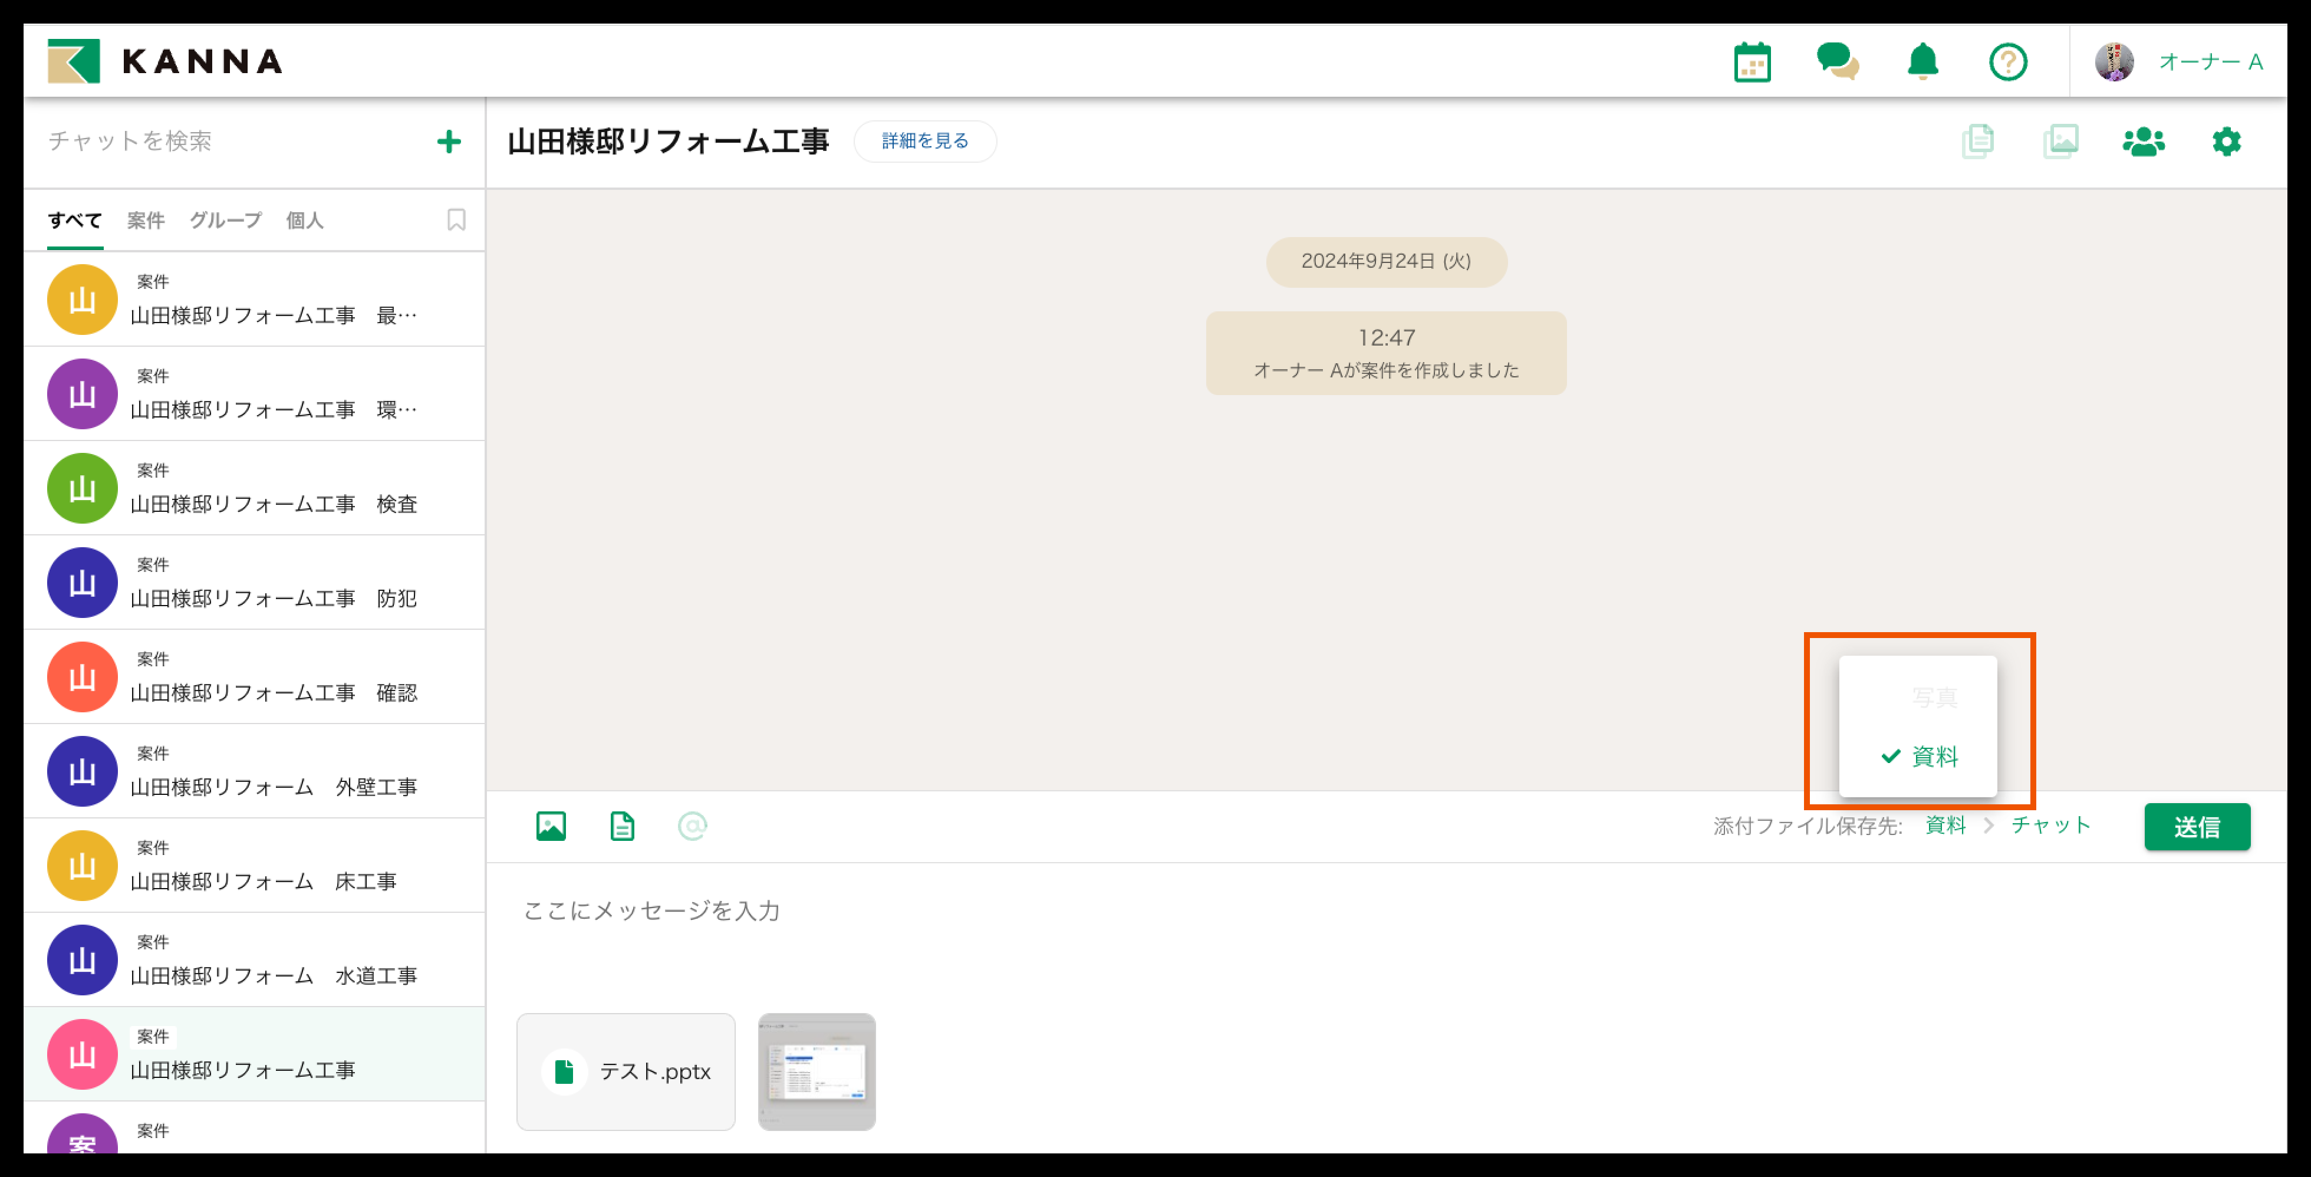Click the attach document file icon
This screenshot has height=1177, width=2311.
(622, 826)
